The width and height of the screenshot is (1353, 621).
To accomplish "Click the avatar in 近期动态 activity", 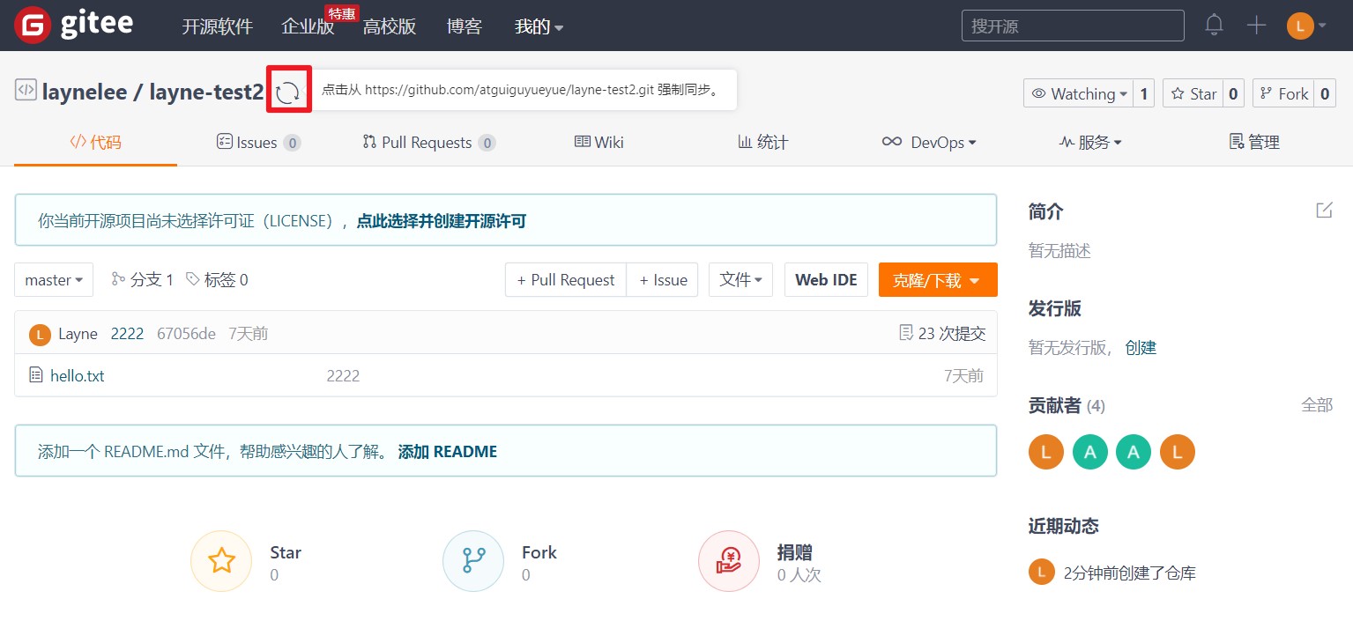I will (x=1042, y=572).
